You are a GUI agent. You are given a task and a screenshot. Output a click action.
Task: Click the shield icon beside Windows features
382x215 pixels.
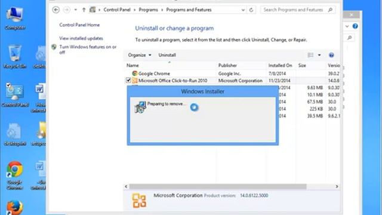pos(54,47)
